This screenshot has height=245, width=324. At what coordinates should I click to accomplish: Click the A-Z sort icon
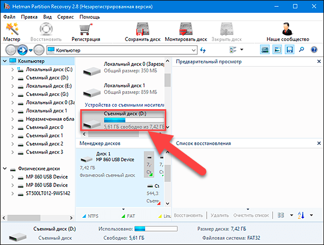coord(301,215)
